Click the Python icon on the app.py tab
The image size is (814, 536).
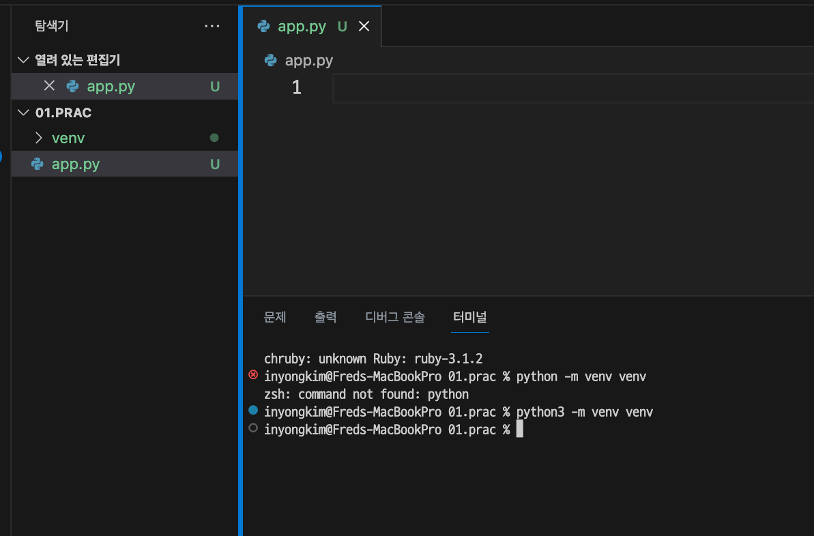[264, 26]
